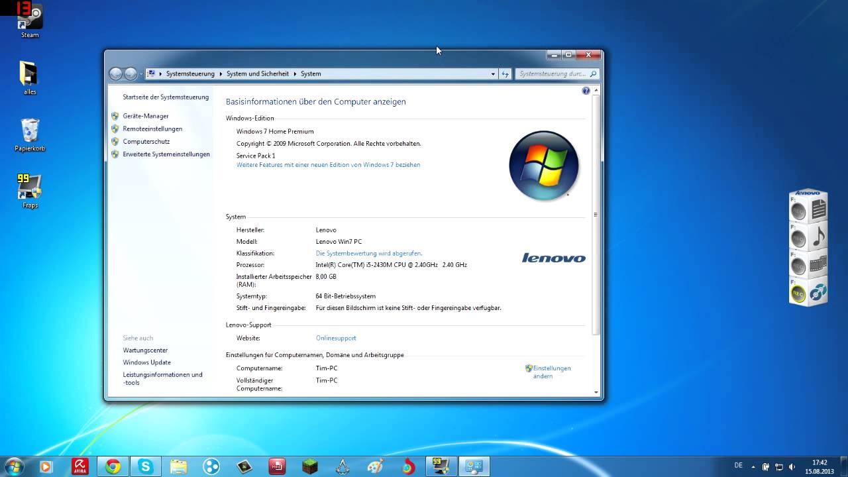Open the Steam desktop shortcut
This screenshot has width=848, height=477.
tap(29, 20)
